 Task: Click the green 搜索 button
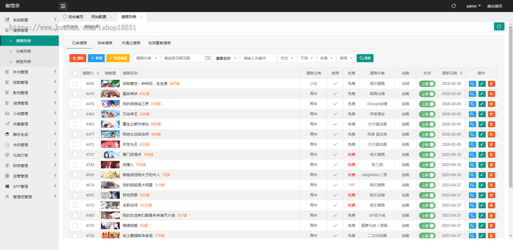tap(365, 58)
